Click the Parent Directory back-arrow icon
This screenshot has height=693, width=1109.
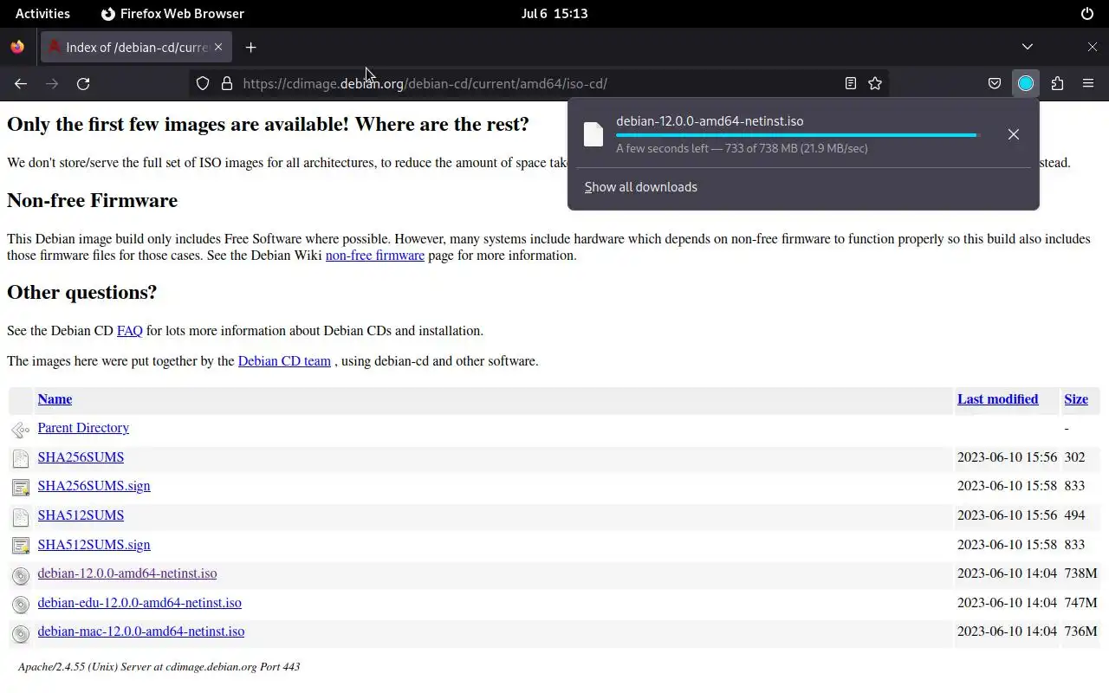pos(21,430)
